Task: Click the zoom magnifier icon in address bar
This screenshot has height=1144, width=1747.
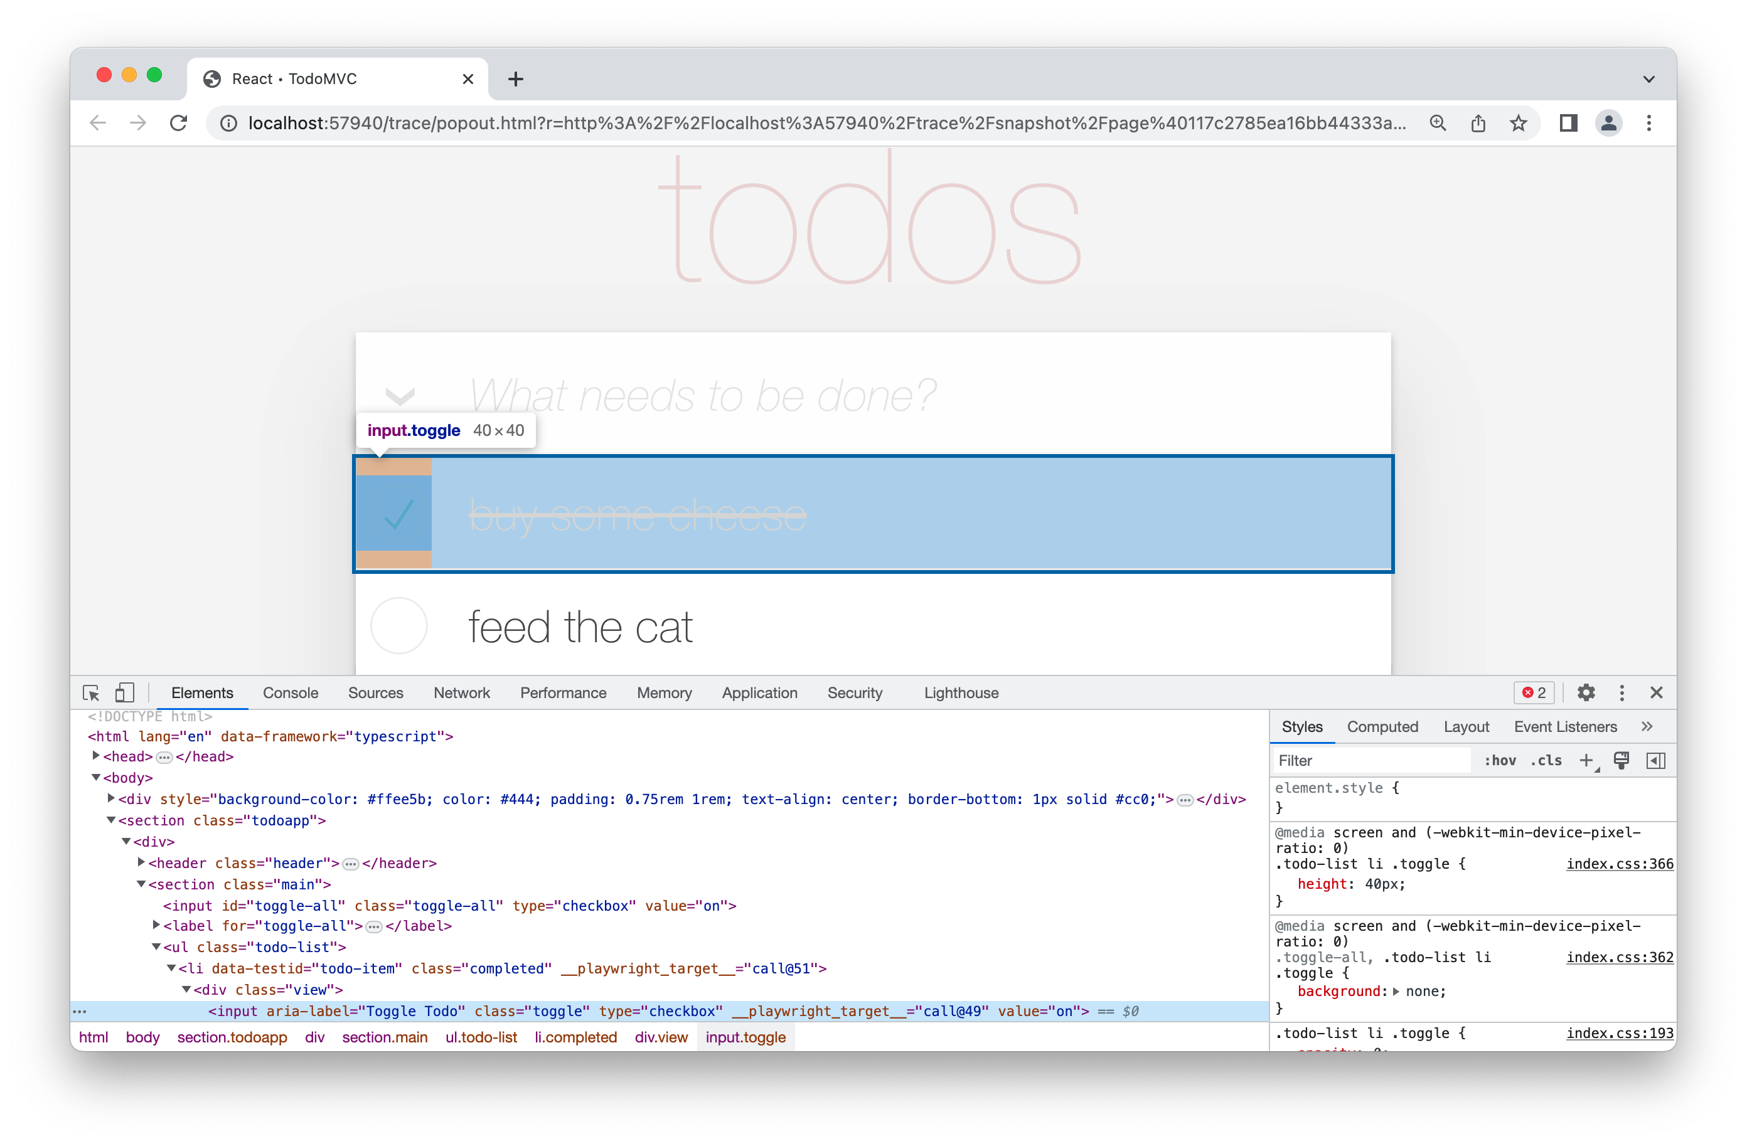Action: 1437,124
